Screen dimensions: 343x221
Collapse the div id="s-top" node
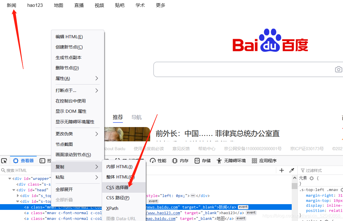coord(18,201)
